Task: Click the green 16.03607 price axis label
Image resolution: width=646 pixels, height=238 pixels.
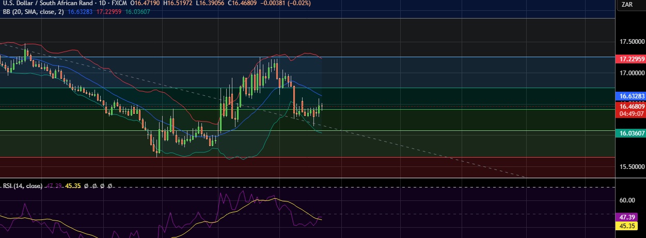Action: (631, 133)
